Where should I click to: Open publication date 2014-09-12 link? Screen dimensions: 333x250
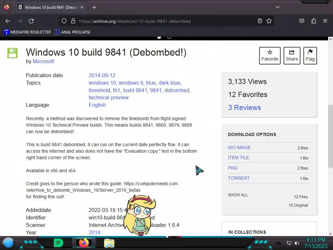[x=102, y=75]
